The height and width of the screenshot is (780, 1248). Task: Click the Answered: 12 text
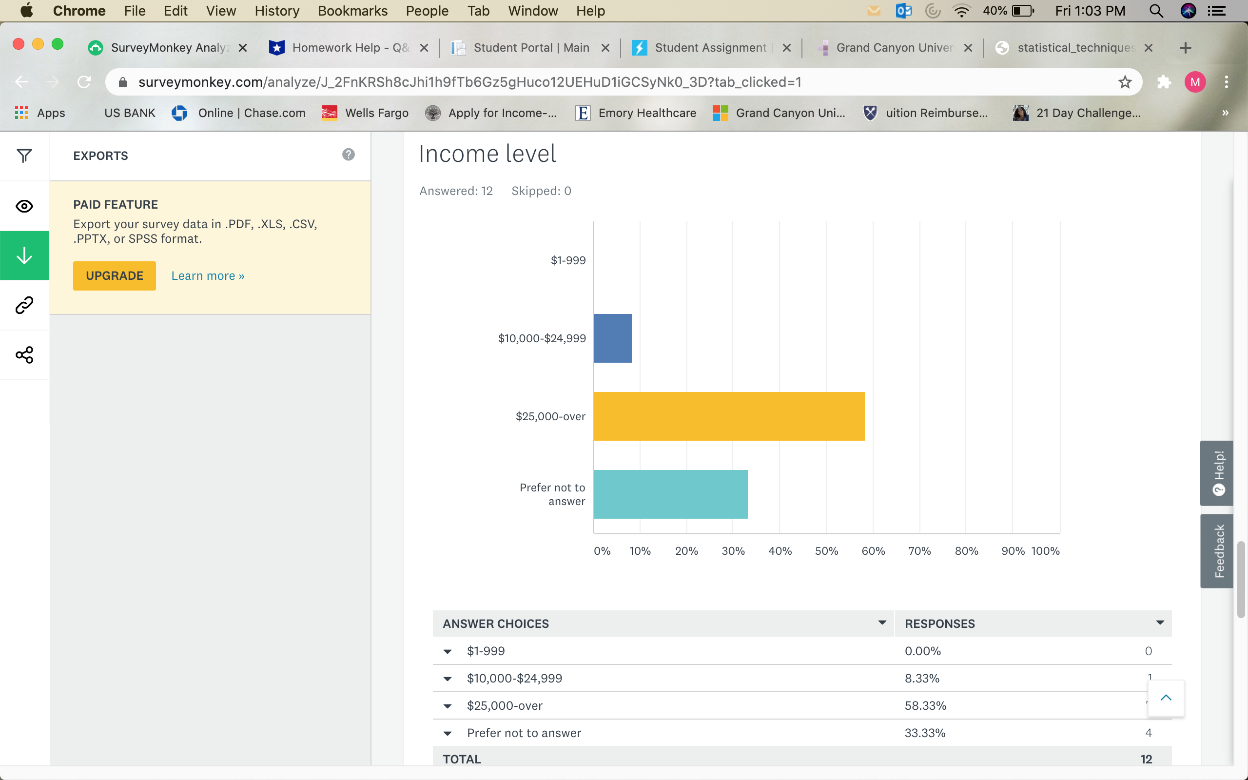[x=456, y=191]
